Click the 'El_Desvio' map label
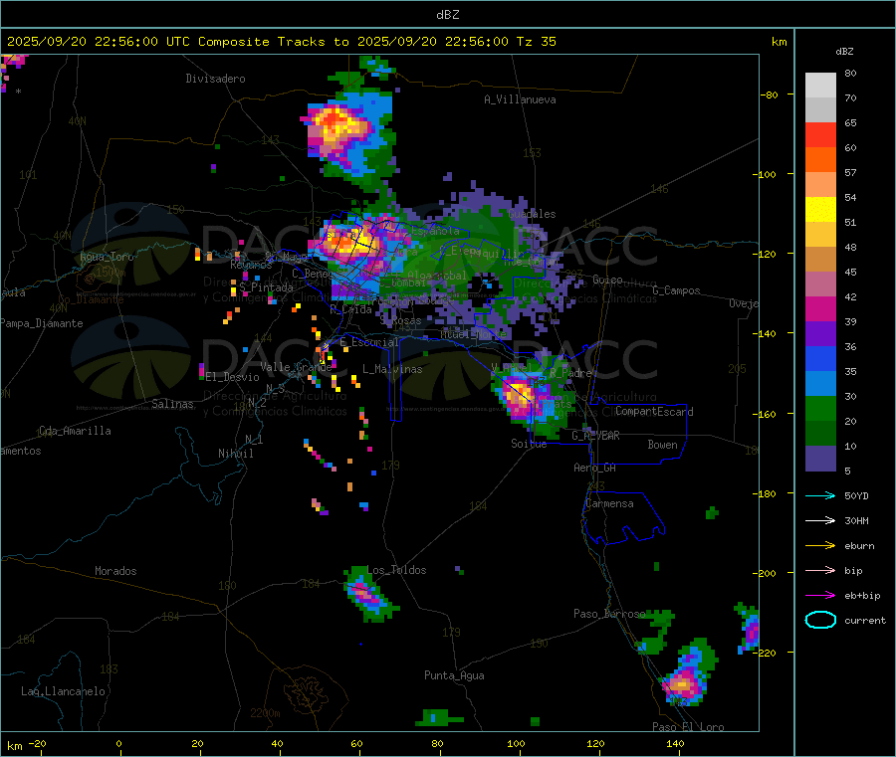 pyautogui.click(x=233, y=377)
